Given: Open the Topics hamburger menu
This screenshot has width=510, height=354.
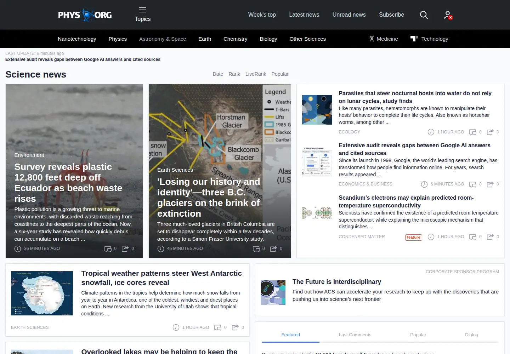Looking at the screenshot, I should click(143, 15).
